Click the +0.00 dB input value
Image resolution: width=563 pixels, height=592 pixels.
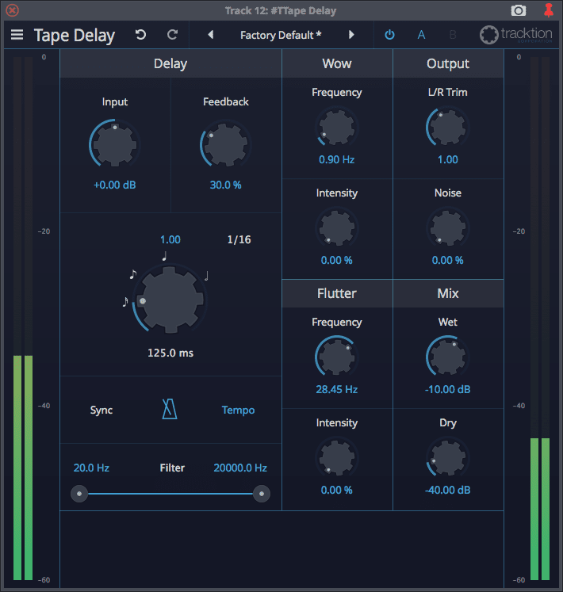(x=115, y=185)
